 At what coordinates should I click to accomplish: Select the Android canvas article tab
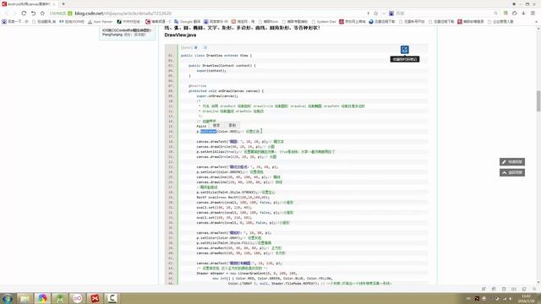coord(29,4)
